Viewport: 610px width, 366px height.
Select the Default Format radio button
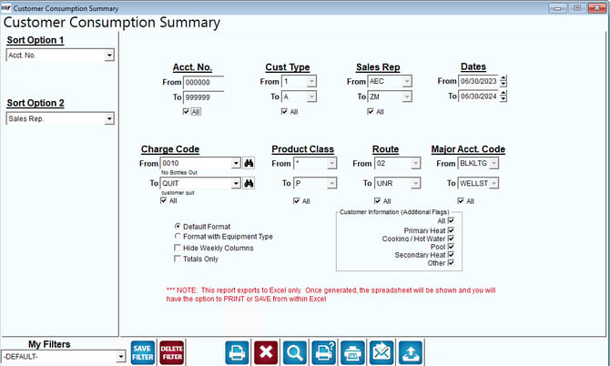[178, 227]
